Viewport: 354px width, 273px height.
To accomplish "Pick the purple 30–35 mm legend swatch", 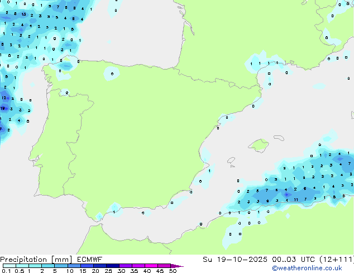I will pos(126,266).
